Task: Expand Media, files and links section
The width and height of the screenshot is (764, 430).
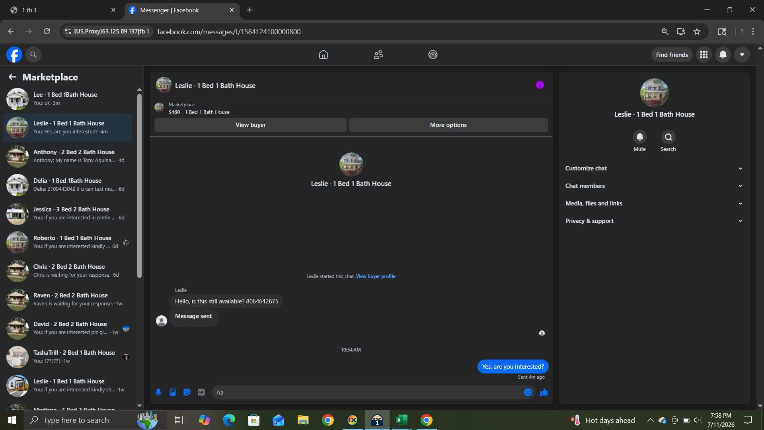Action: 654,203
